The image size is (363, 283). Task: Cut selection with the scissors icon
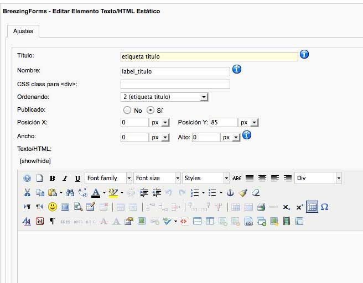27,192
